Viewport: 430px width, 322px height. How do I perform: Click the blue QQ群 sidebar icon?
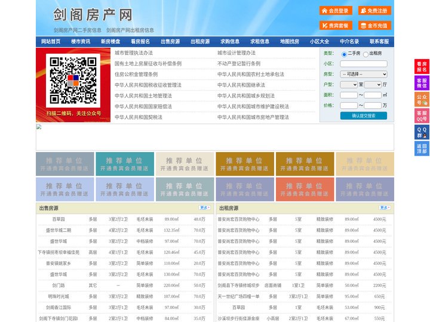tap(422, 132)
